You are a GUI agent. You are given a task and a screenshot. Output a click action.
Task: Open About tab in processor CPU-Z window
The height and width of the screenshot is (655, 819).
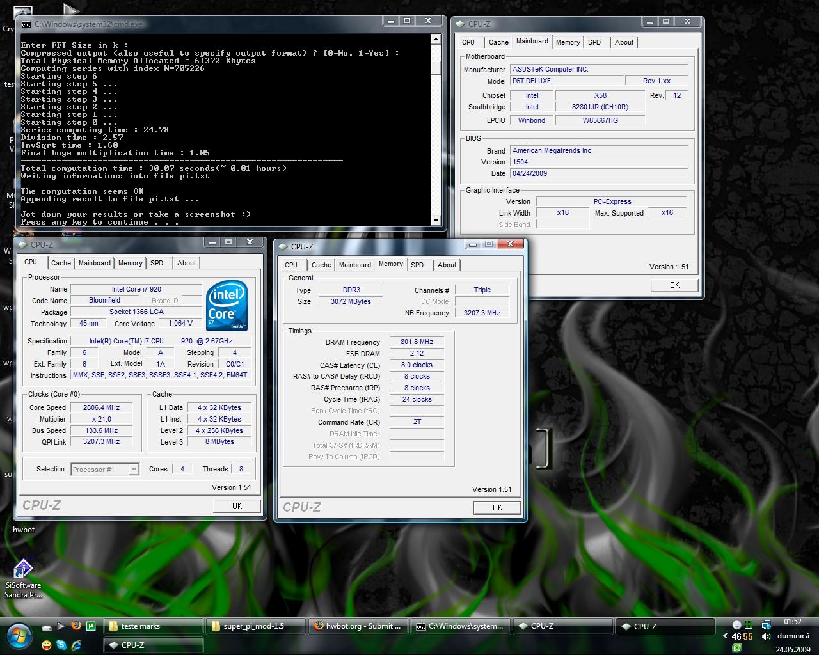187,263
